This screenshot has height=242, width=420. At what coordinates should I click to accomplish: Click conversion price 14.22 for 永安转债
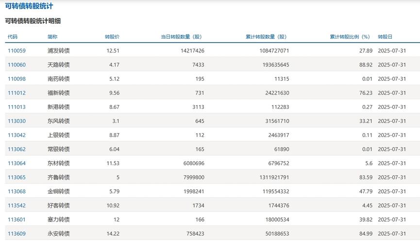pyautogui.click(x=113, y=234)
